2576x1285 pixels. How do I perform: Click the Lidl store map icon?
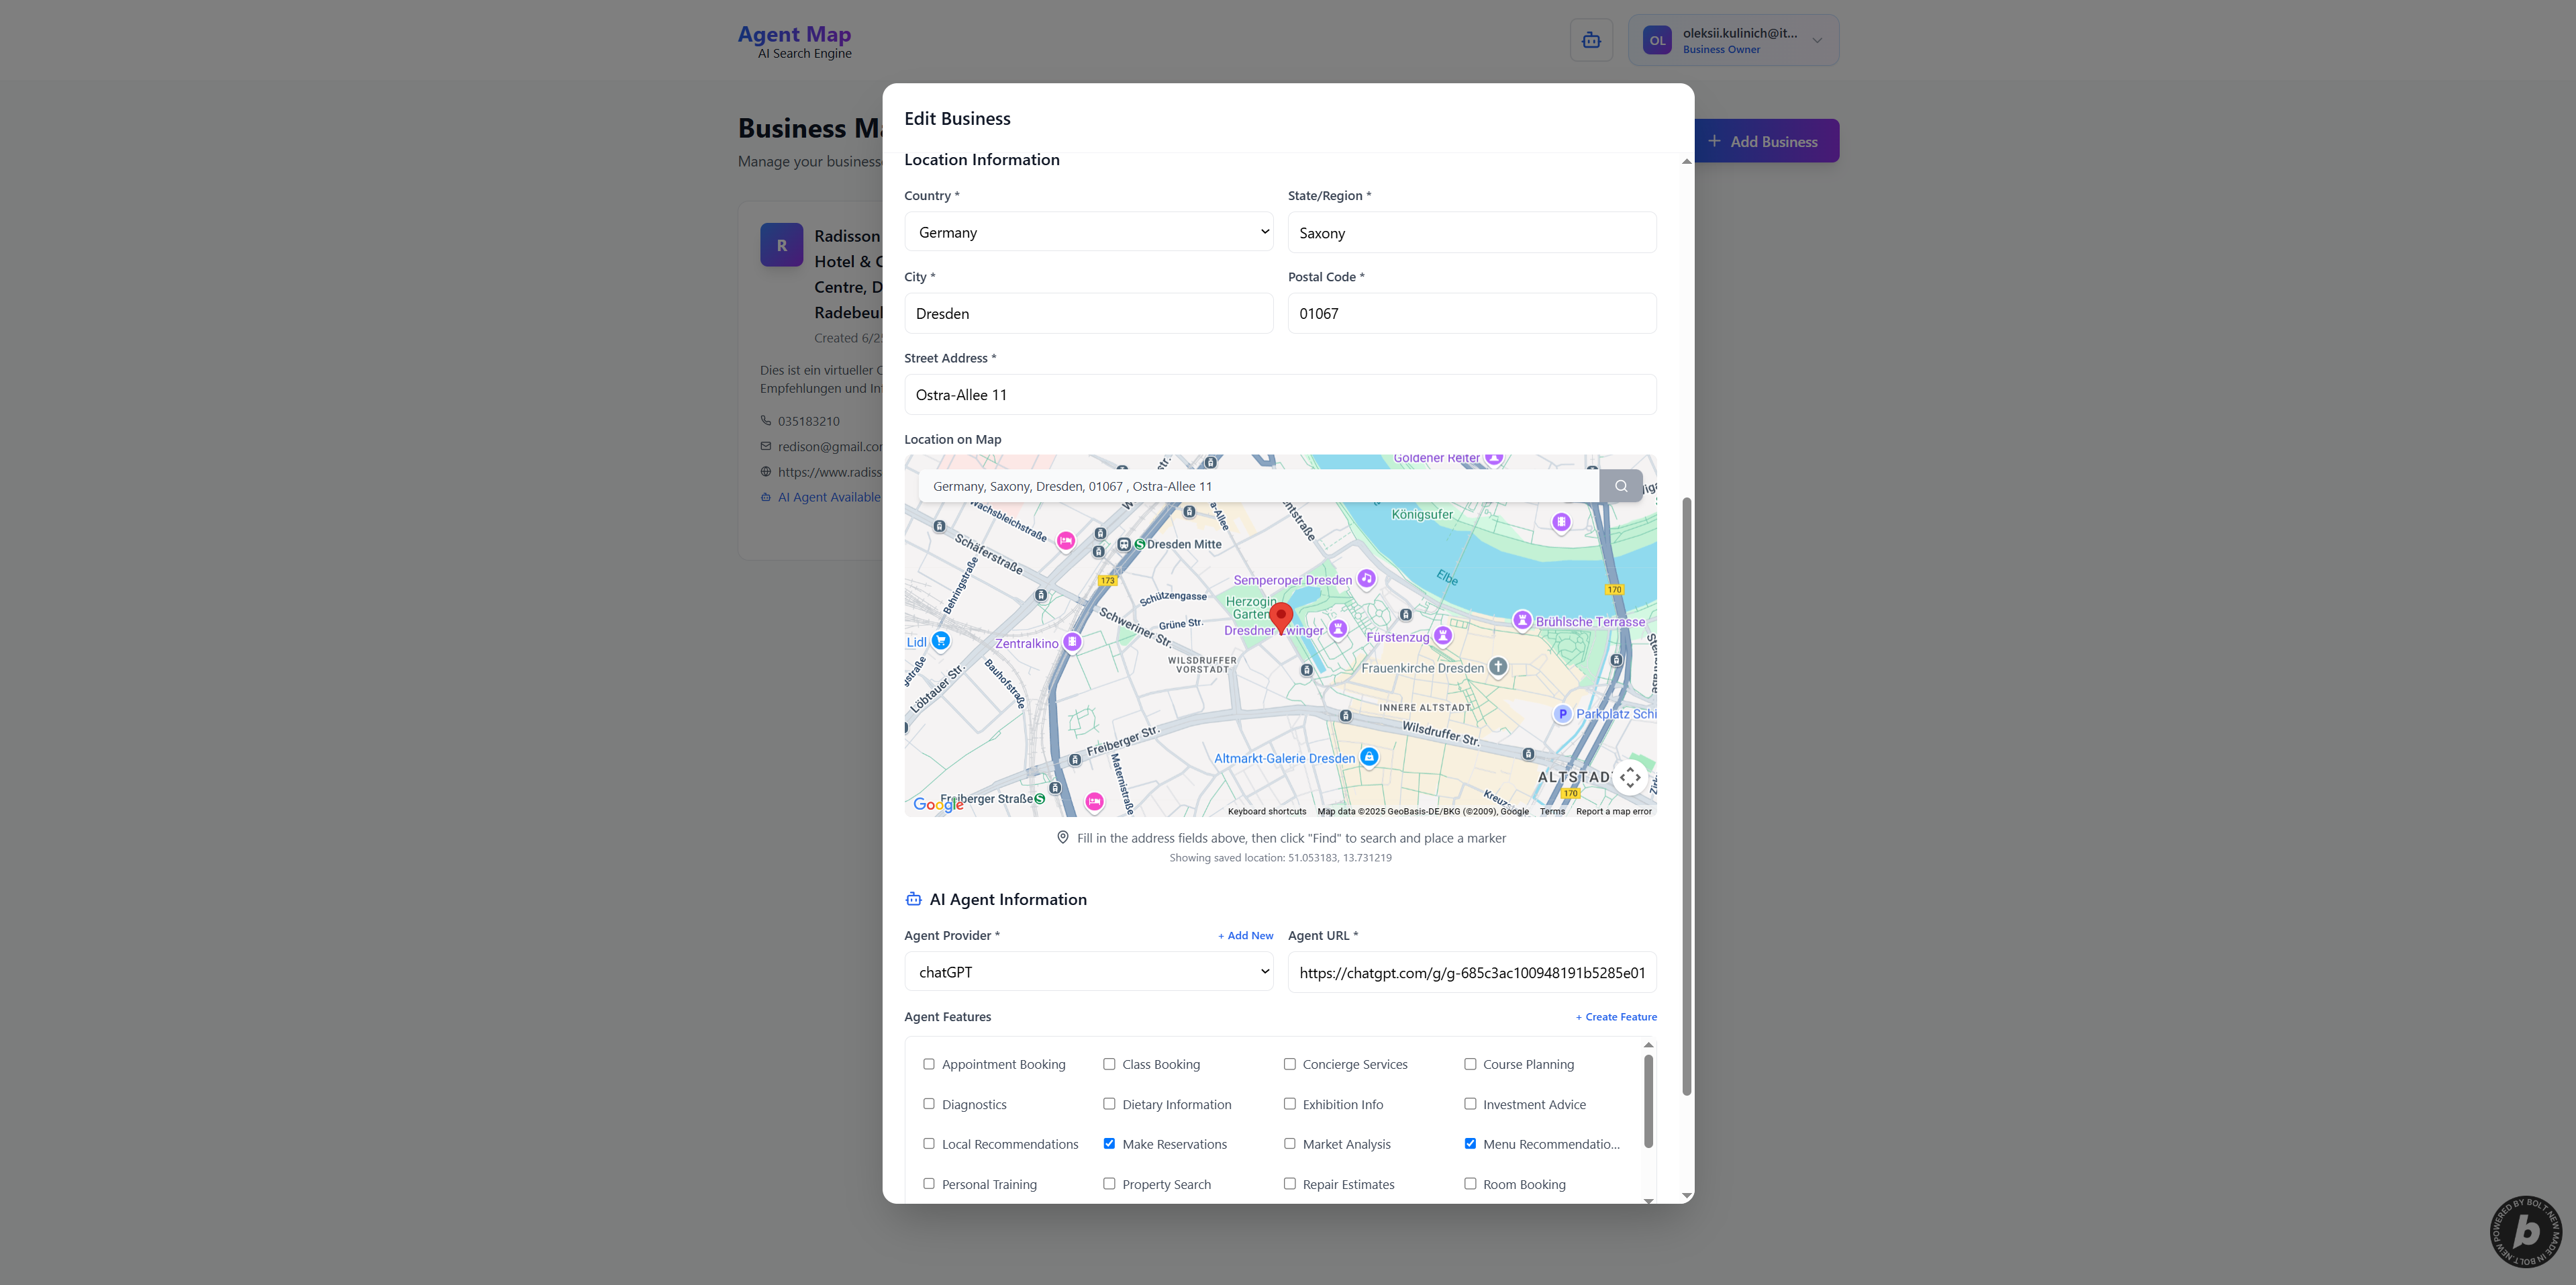click(941, 641)
